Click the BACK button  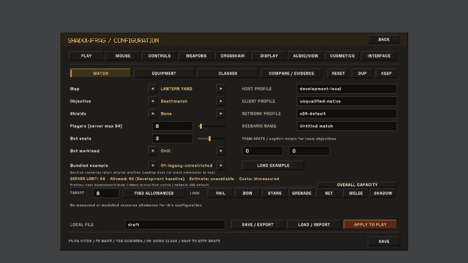(384, 39)
